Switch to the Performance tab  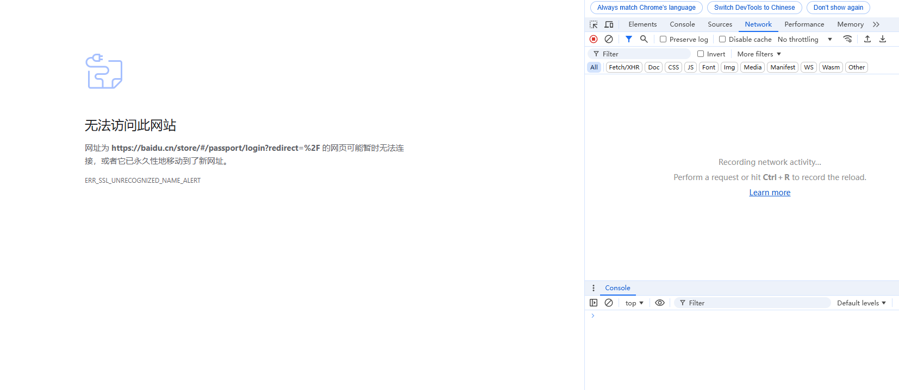[804, 24]
